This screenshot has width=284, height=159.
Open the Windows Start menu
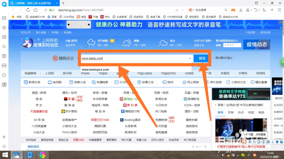click(x=5, y=155)
